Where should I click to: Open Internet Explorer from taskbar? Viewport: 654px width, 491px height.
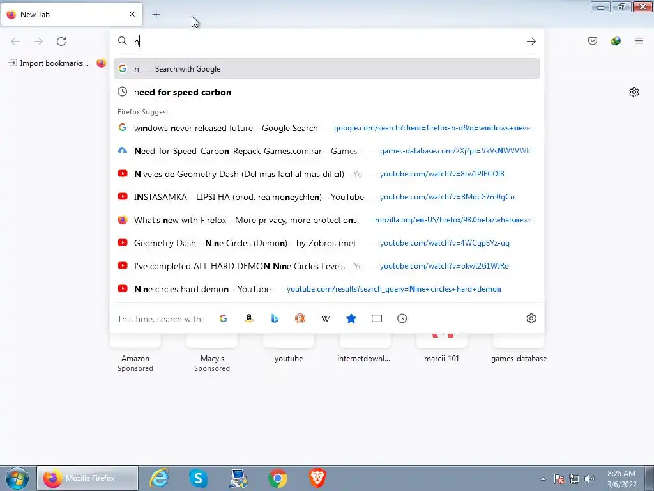pos(159,478)
